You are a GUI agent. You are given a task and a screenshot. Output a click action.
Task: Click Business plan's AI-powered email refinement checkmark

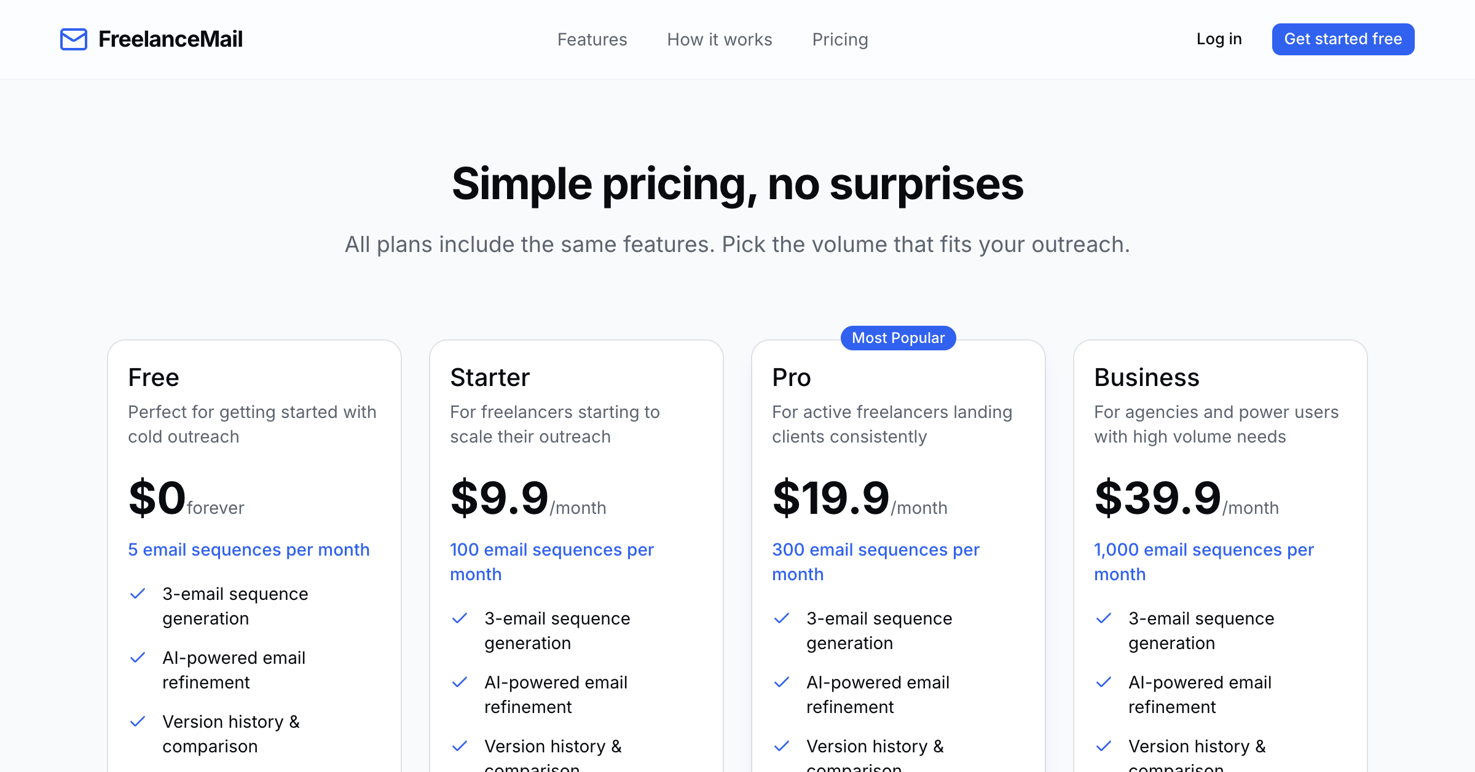pyautogui.click(x=1104, y=682)
